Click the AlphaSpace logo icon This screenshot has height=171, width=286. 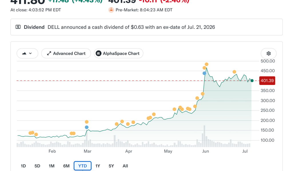click(x=98, y=53)
